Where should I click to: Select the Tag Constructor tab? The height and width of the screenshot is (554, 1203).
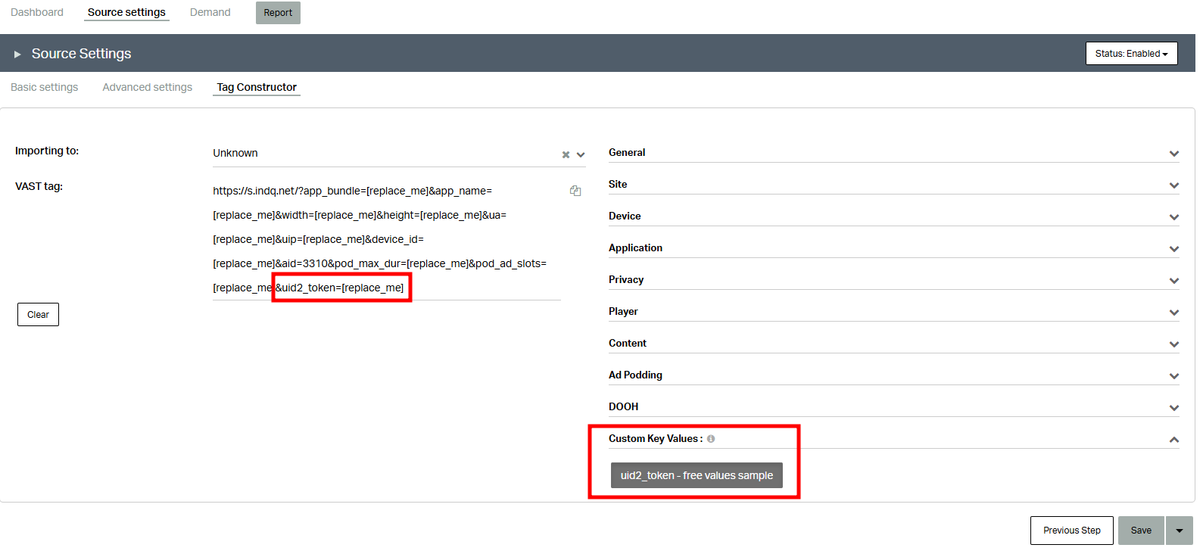pos(257,87)
